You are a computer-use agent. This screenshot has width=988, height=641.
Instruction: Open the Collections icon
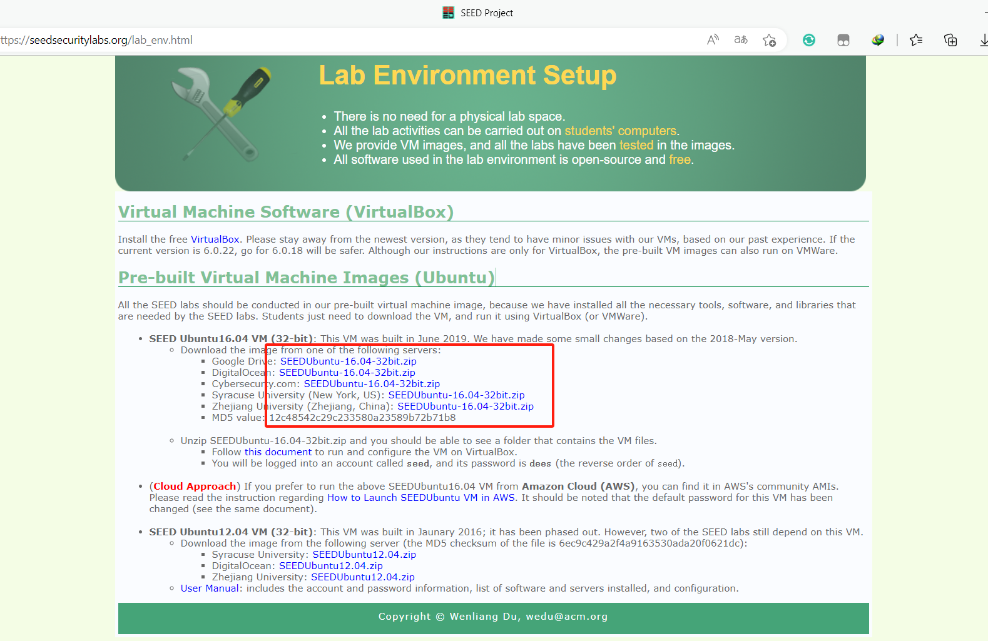pyautogui.click(x=950, y=40)
